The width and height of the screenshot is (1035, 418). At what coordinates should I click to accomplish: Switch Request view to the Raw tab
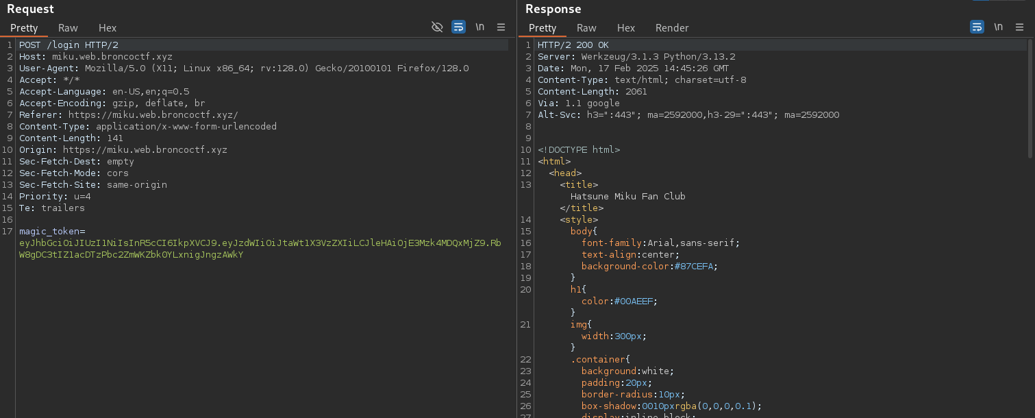[x=68, y=28]
